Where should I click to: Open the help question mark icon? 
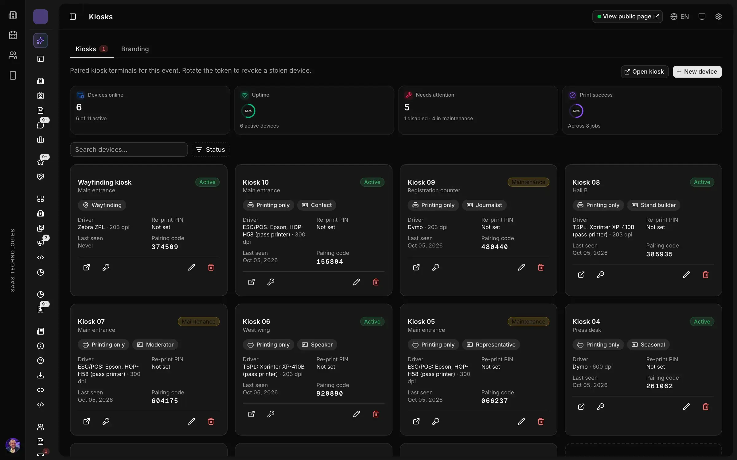pos(41,361)
